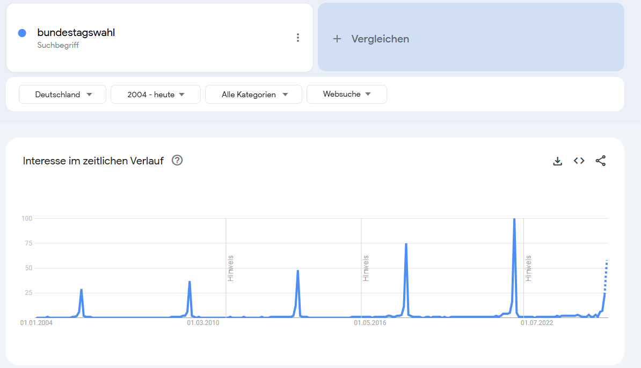This screenshot has width=641, height=368.
Task: Open the three-dot menu for bundestagswahl
Action: 298,38
